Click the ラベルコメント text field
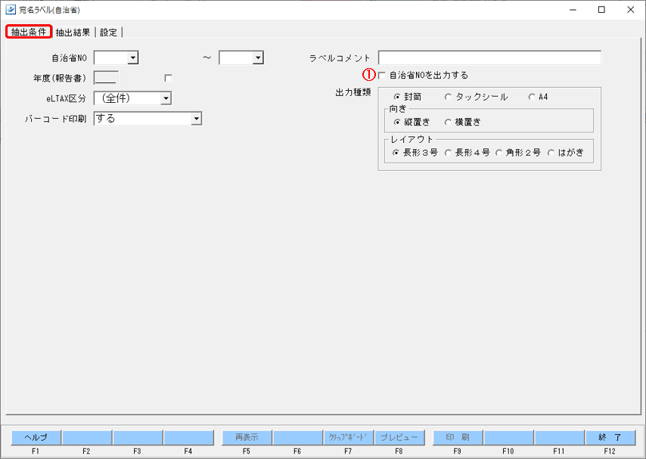 pos(489,57)
